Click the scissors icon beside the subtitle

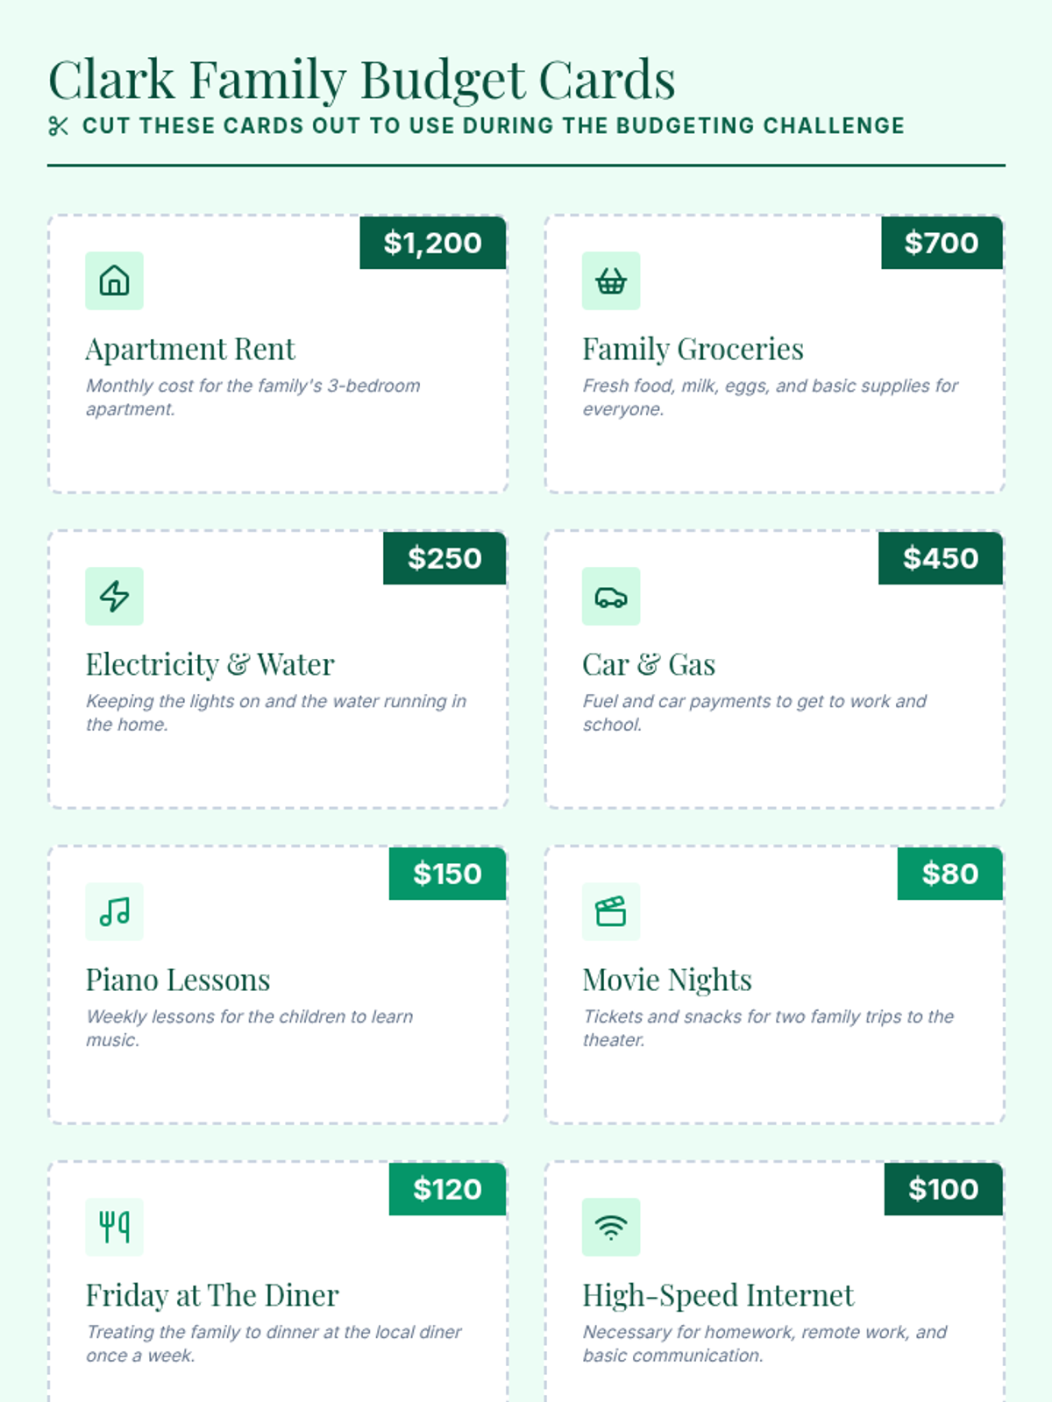(59, 126)
